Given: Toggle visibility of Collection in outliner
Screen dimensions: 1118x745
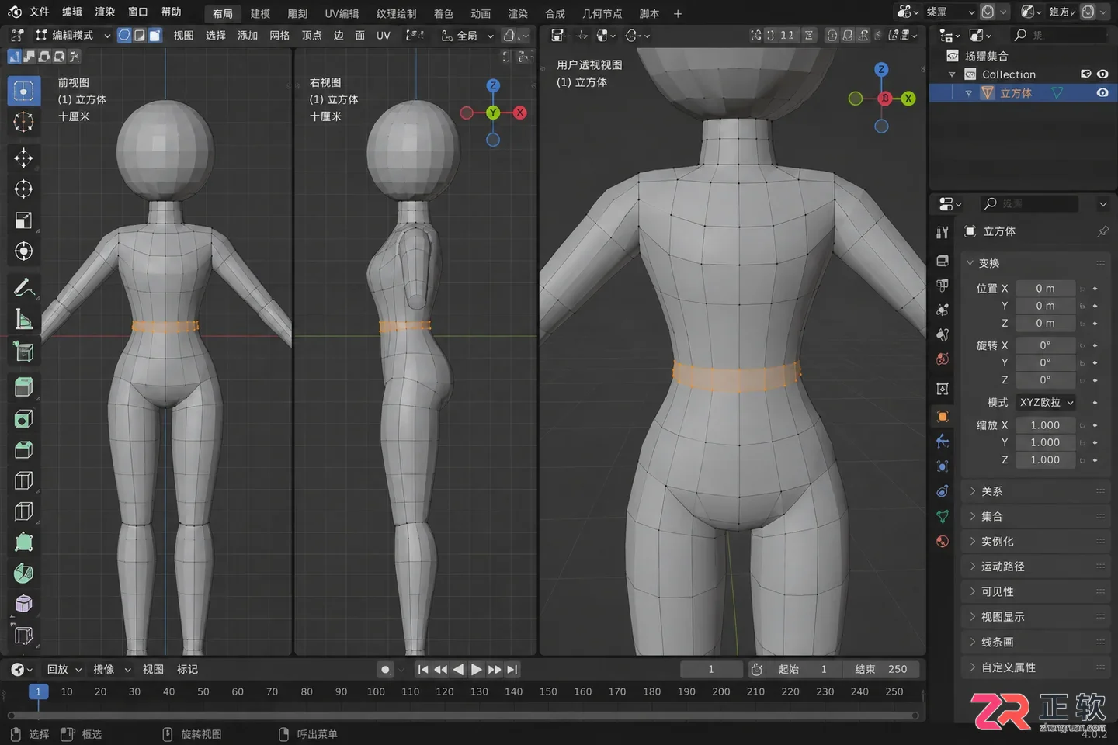Looking at the screenshot, I should [1102, 74].
